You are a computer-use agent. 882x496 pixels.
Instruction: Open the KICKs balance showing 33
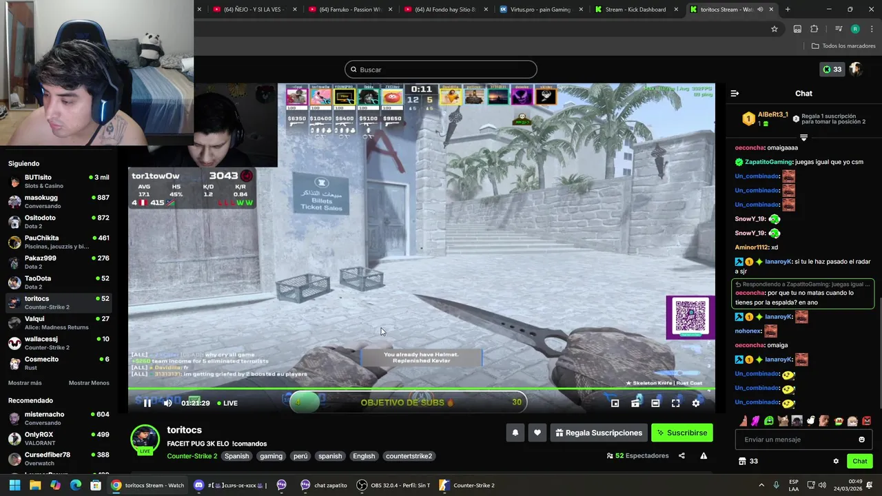point(832,69)
